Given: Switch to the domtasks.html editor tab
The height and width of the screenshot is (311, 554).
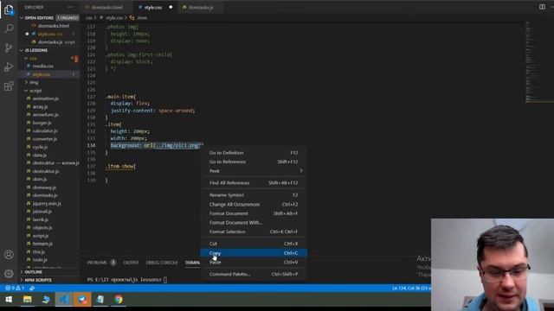Looking at the screenshot, I should (x=106, y=7).
